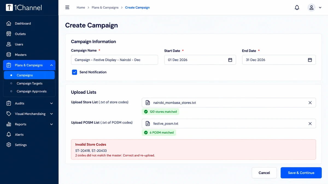Toggle the hamburger menu icon

pos(67,7)
